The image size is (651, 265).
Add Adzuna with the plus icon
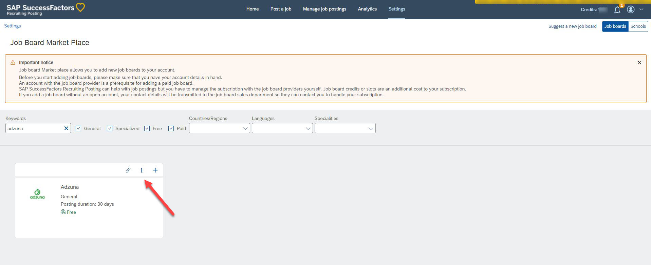(155, 170)
